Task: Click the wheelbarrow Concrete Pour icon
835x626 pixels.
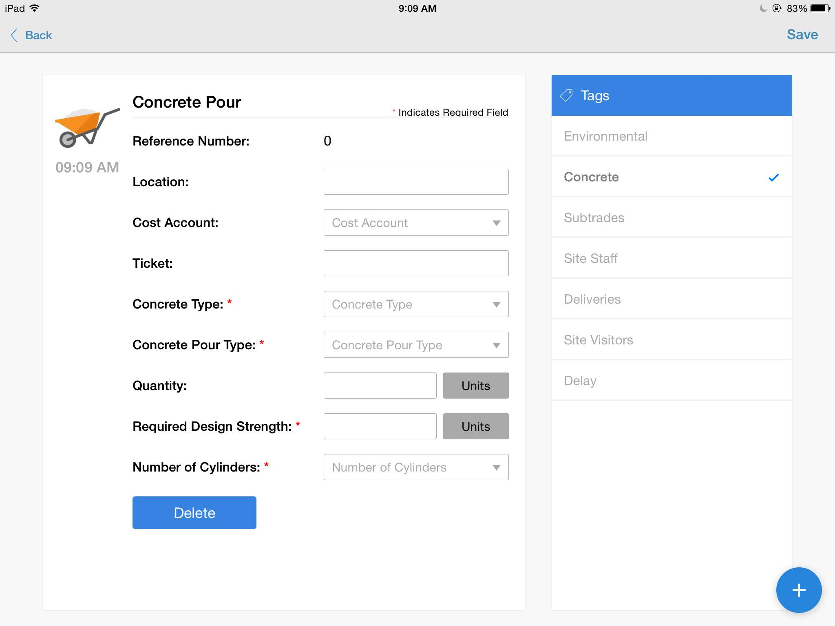Action: 87,128
